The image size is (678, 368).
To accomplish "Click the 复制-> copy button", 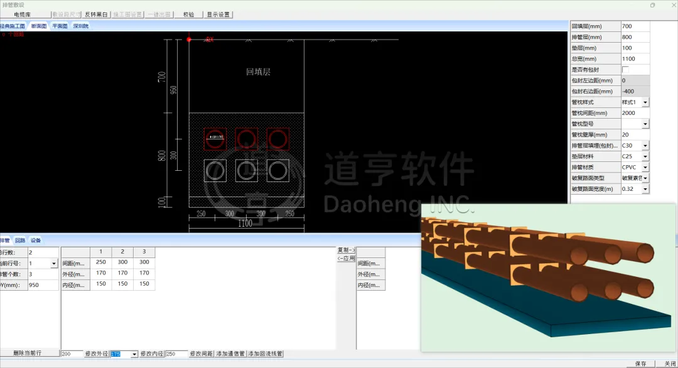I will click(x=347, y=250).
